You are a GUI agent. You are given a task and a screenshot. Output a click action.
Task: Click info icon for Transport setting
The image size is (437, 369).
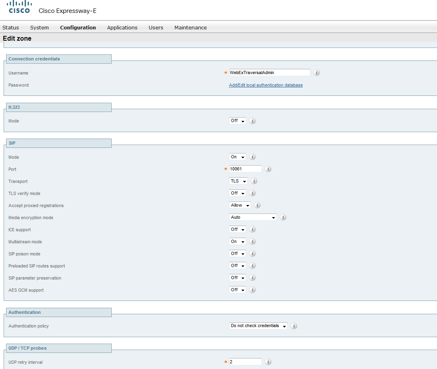[x=254, y=181]
